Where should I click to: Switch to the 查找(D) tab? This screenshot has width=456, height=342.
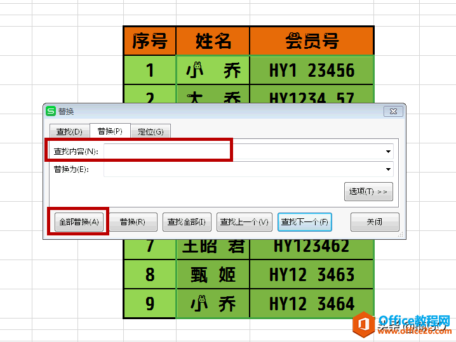pos(69,131)
